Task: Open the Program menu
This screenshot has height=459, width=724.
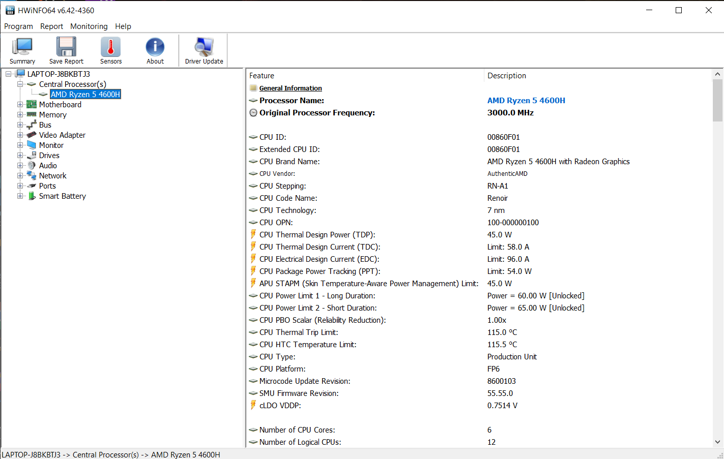Action: (18, 26)
